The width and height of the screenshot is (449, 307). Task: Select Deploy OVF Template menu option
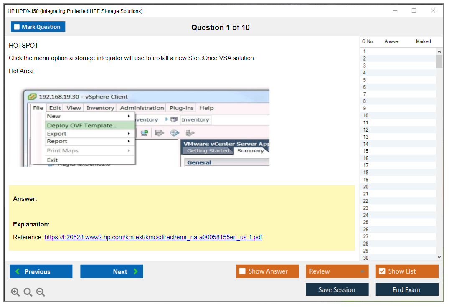82,125
